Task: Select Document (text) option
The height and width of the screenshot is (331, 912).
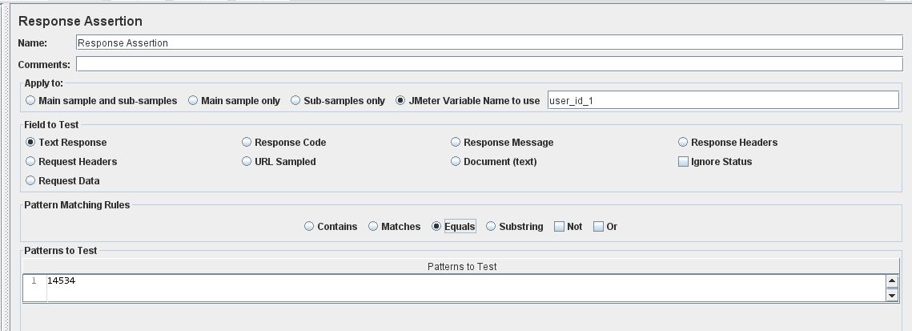Action: 456,162
